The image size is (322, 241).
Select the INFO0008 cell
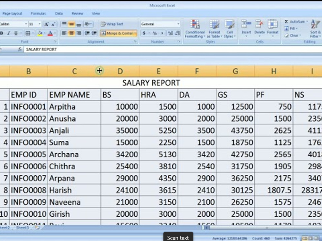point(29,190)
